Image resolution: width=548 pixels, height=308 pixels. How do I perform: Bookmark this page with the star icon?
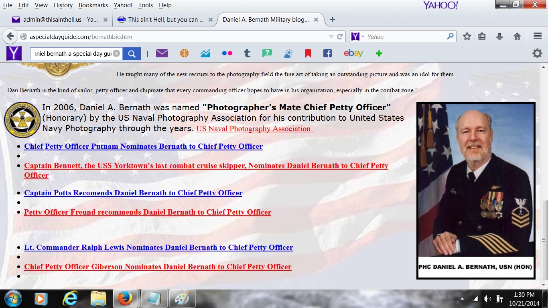point(467,36)
